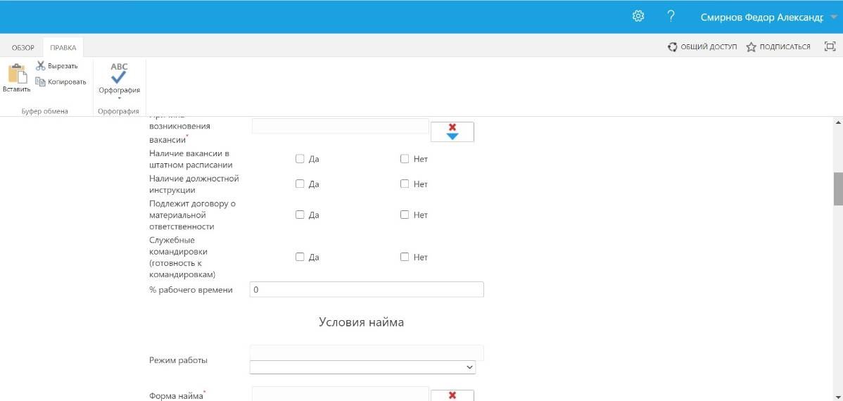Viewport: 843px width, 401px height.
Task: Toggle the focus content full-screen icon
Action: 829,46
